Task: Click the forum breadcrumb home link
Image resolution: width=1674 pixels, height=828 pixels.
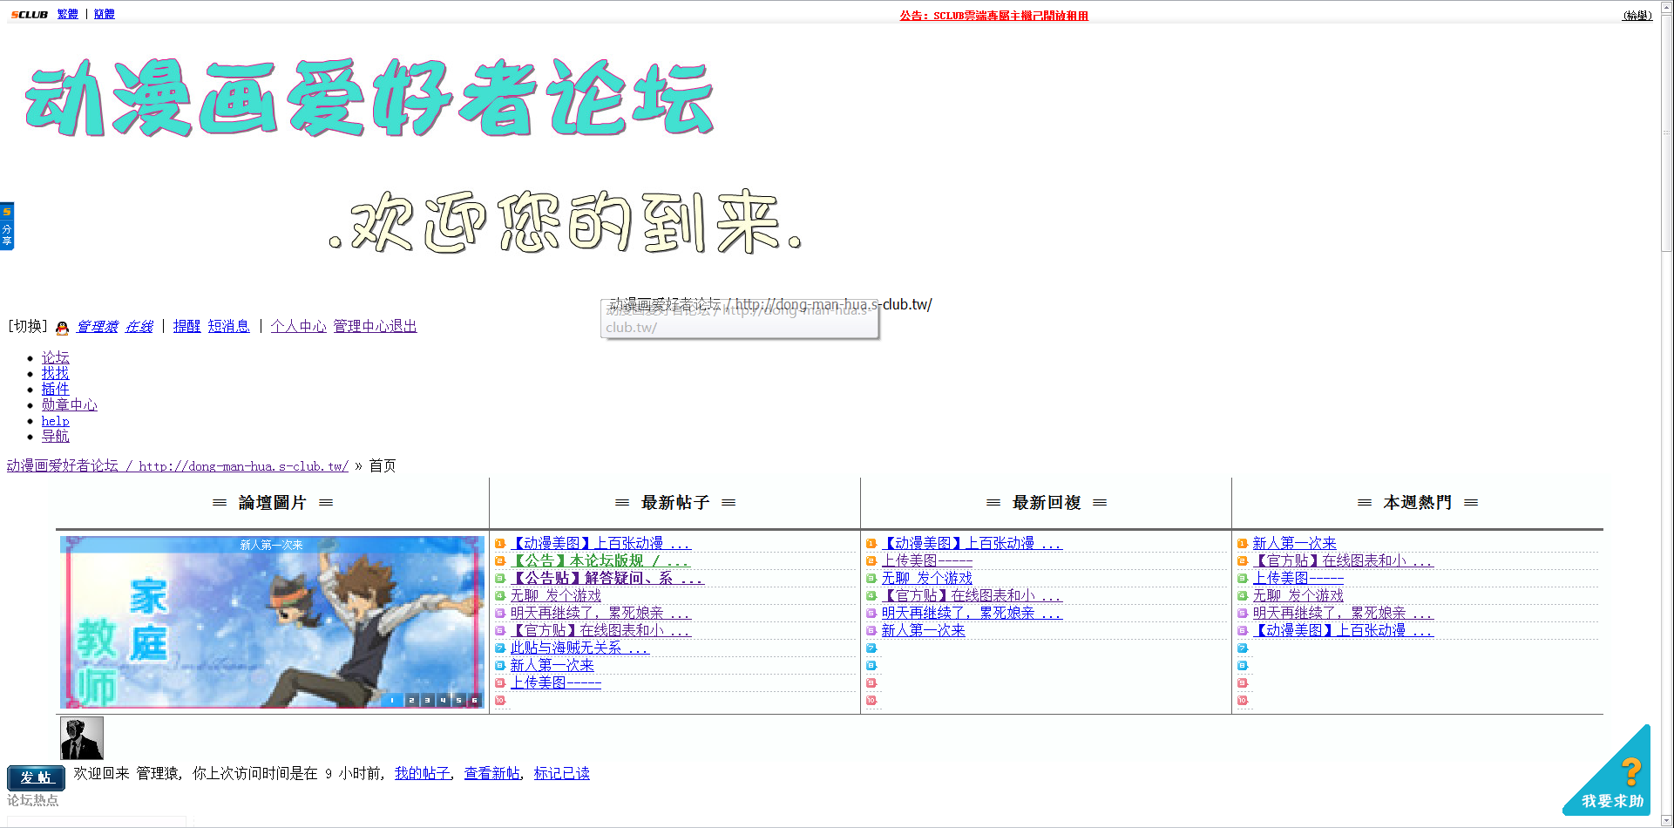Action: [178, 465]
